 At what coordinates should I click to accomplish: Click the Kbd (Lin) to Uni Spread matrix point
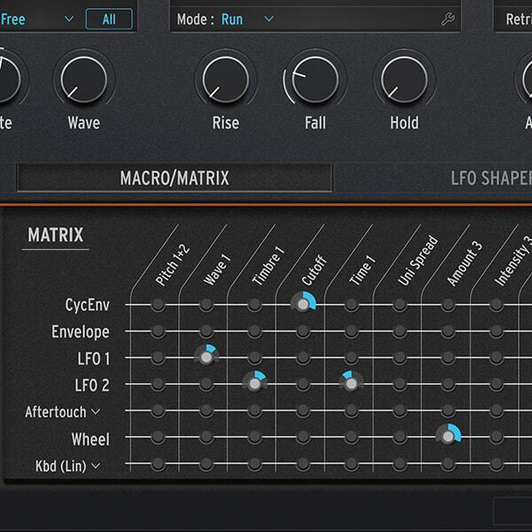[x=400, y=464]
